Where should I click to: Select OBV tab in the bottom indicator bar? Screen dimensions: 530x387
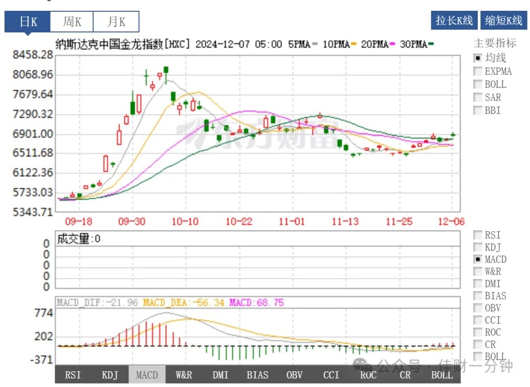tap(294, 375)
